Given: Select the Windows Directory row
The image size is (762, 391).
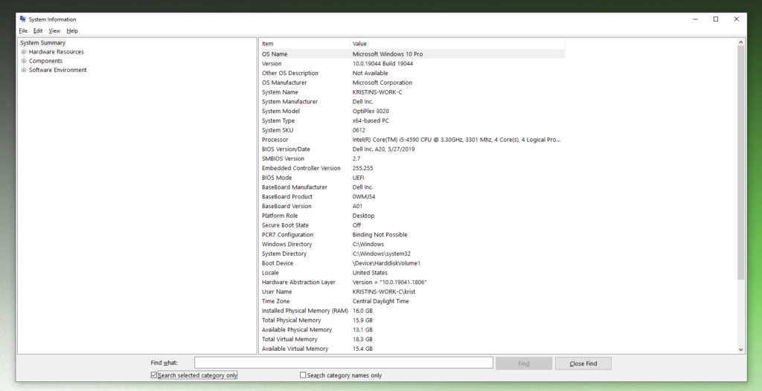Looking at the screenshot, I should point(412,245).
